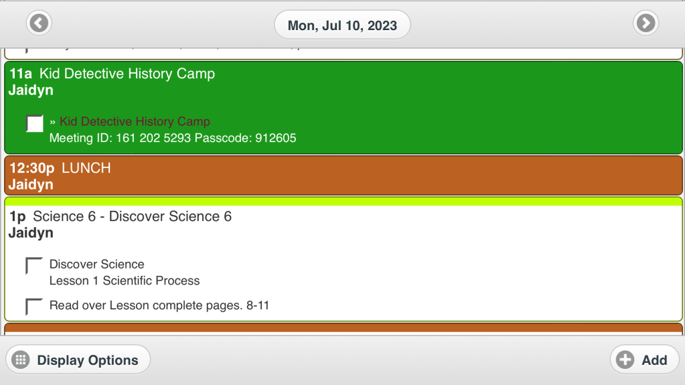The height and width of the screenshot is (385, 685).
Task: Select the Lesson 1 Scientific Process text
Action: pyautogui.click(x=125, y=281)
